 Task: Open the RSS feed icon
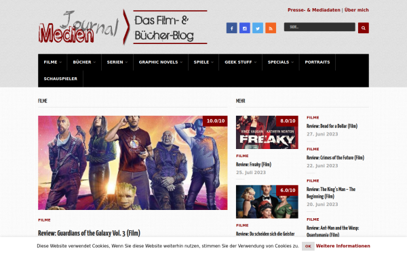click(271, 28)
